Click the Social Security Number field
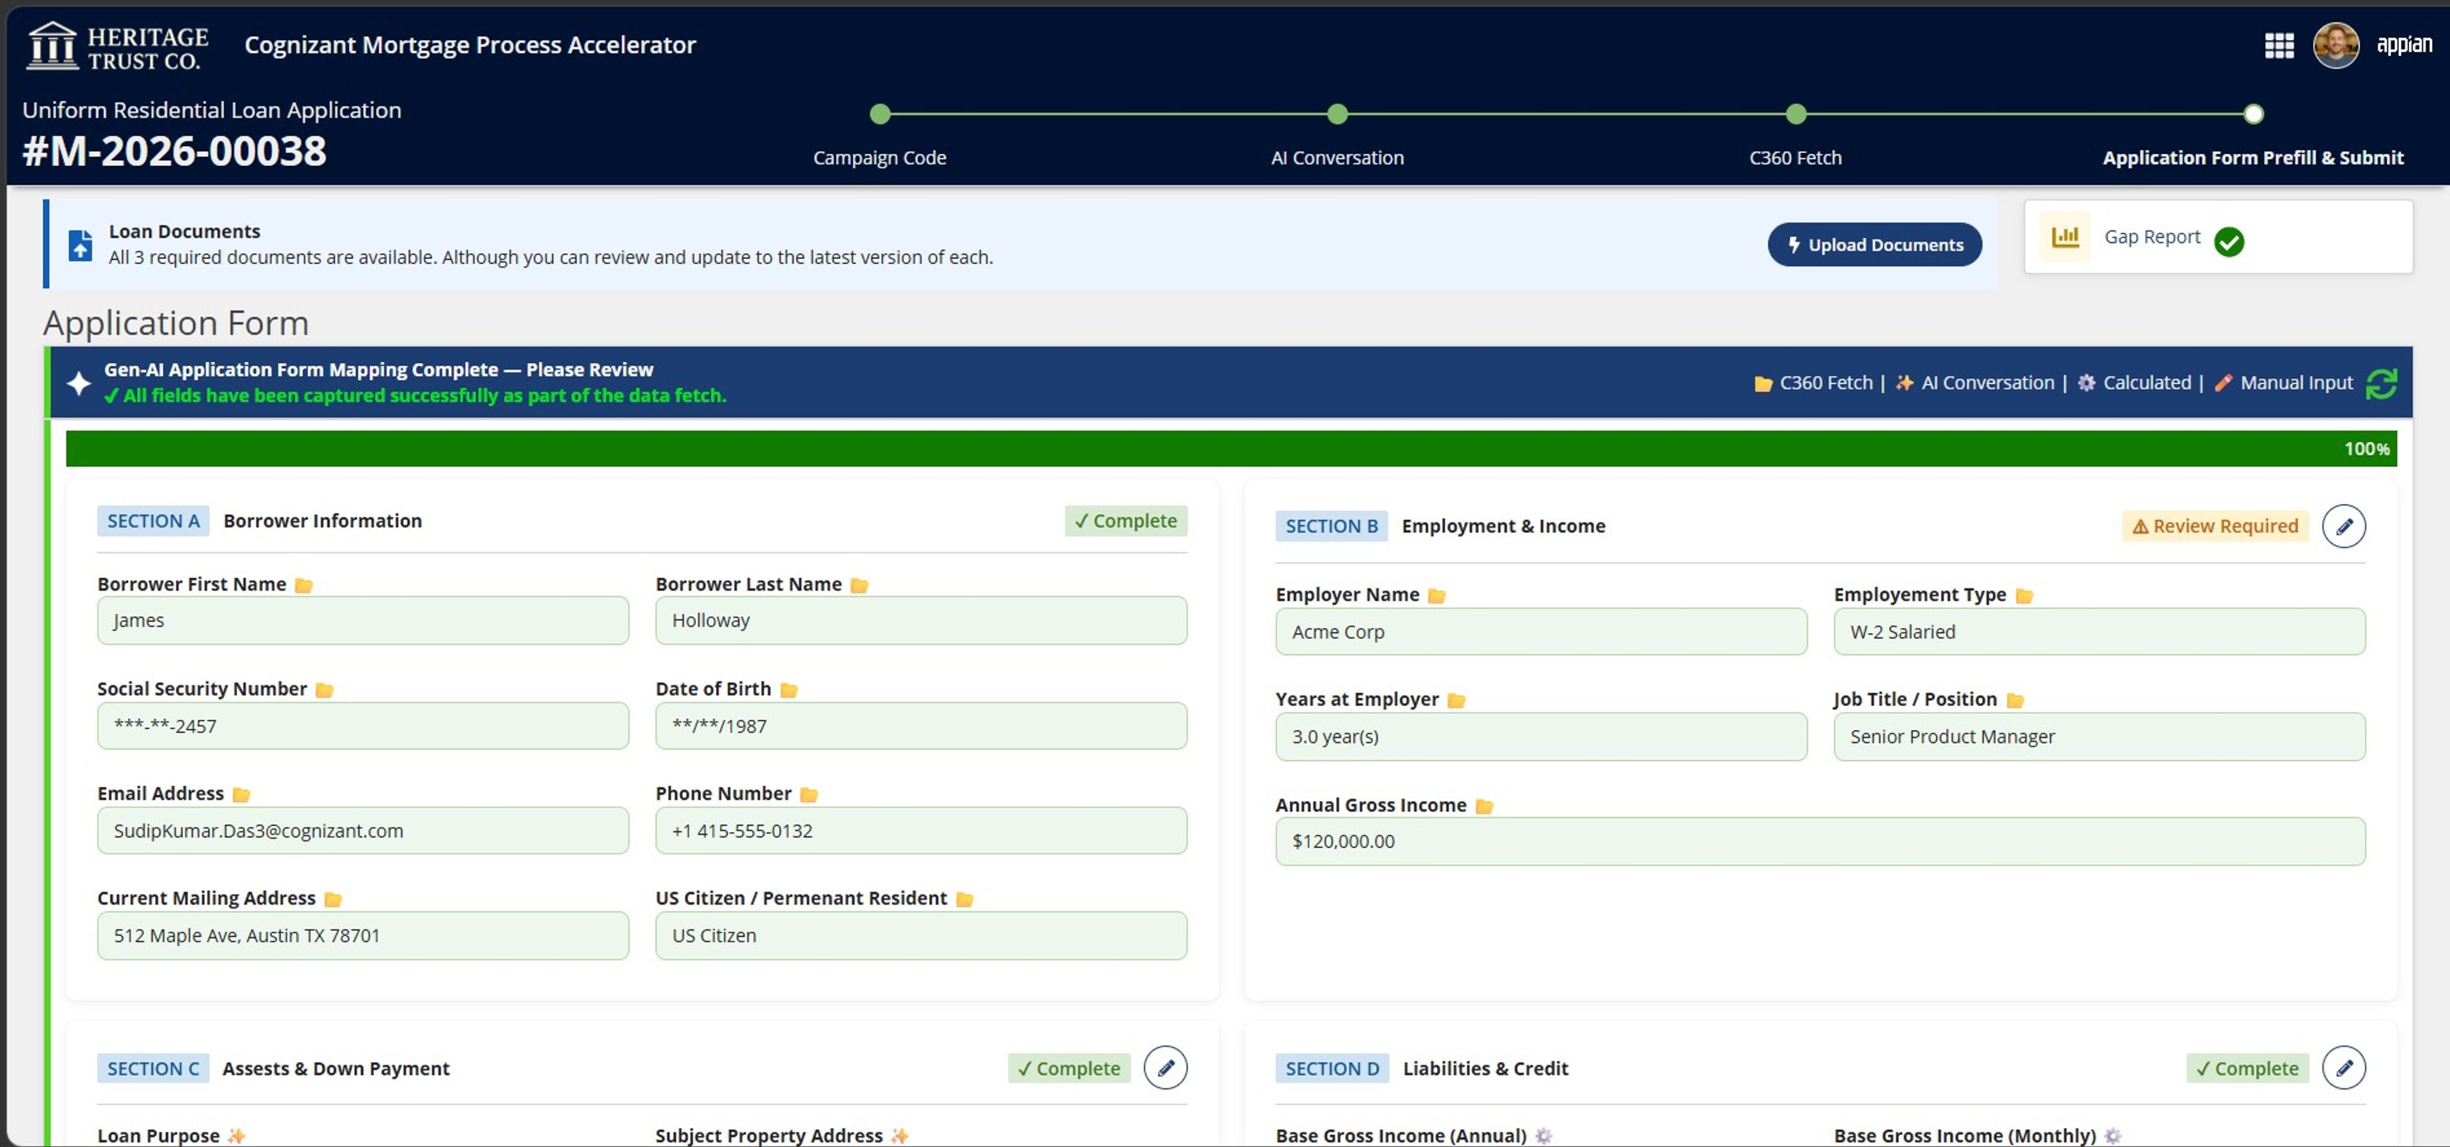Screen dimensions: 2450x1147 click(x=362, y=726)
